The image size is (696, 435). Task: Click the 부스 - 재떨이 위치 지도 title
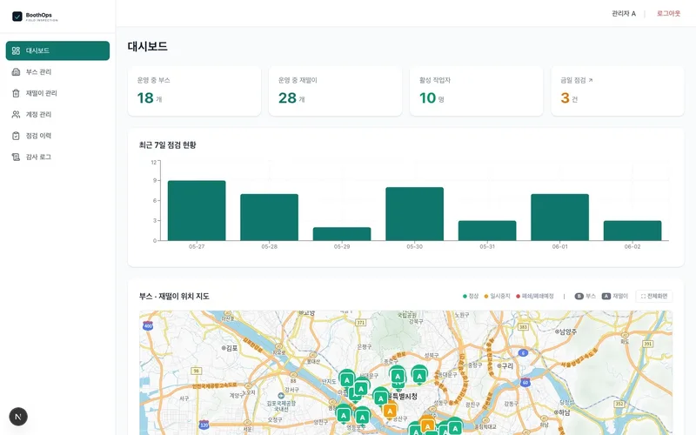[x=174, y=297]
